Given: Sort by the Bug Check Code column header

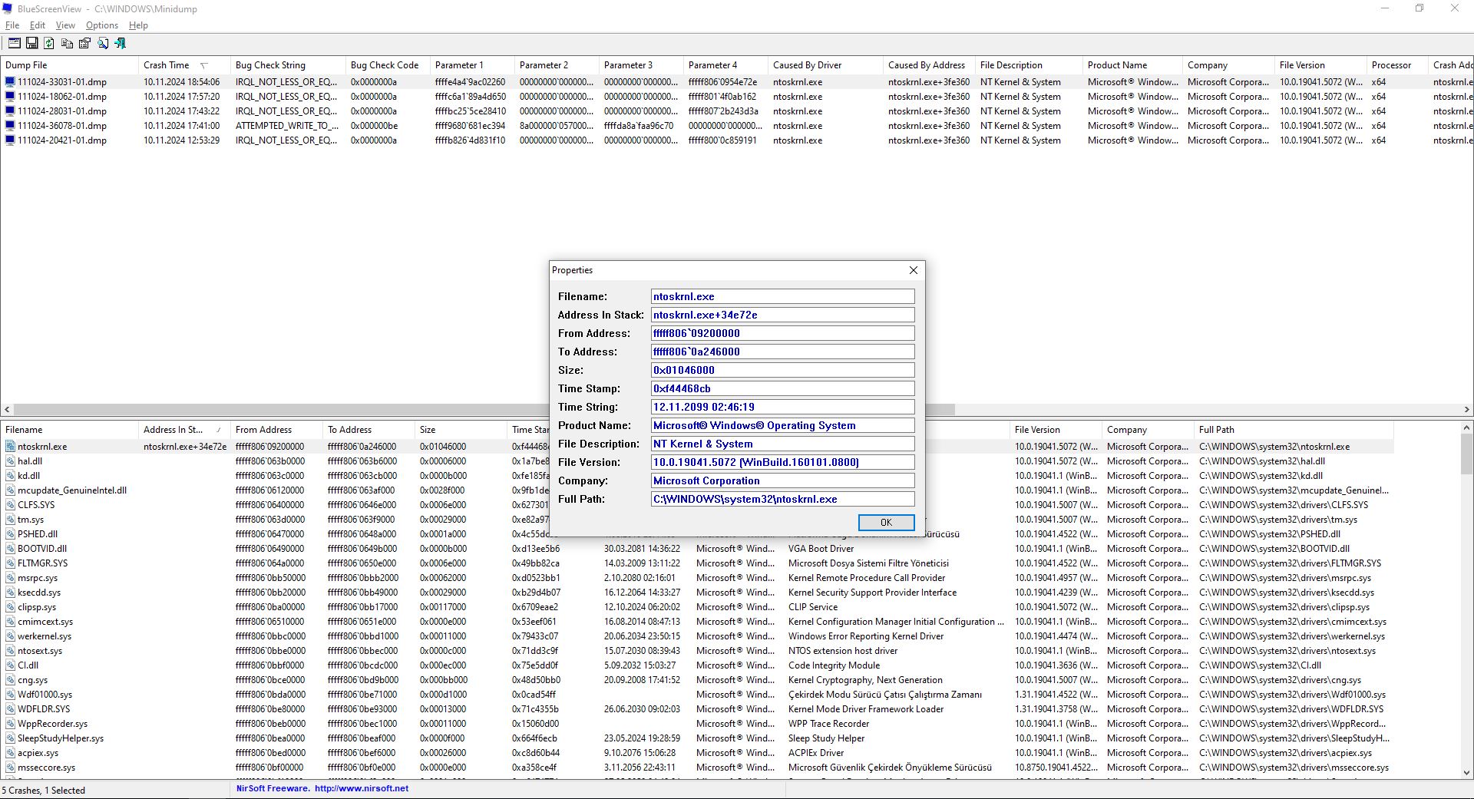Looking at the screenshot, I should pyautogui.click(x=388, y=65).
